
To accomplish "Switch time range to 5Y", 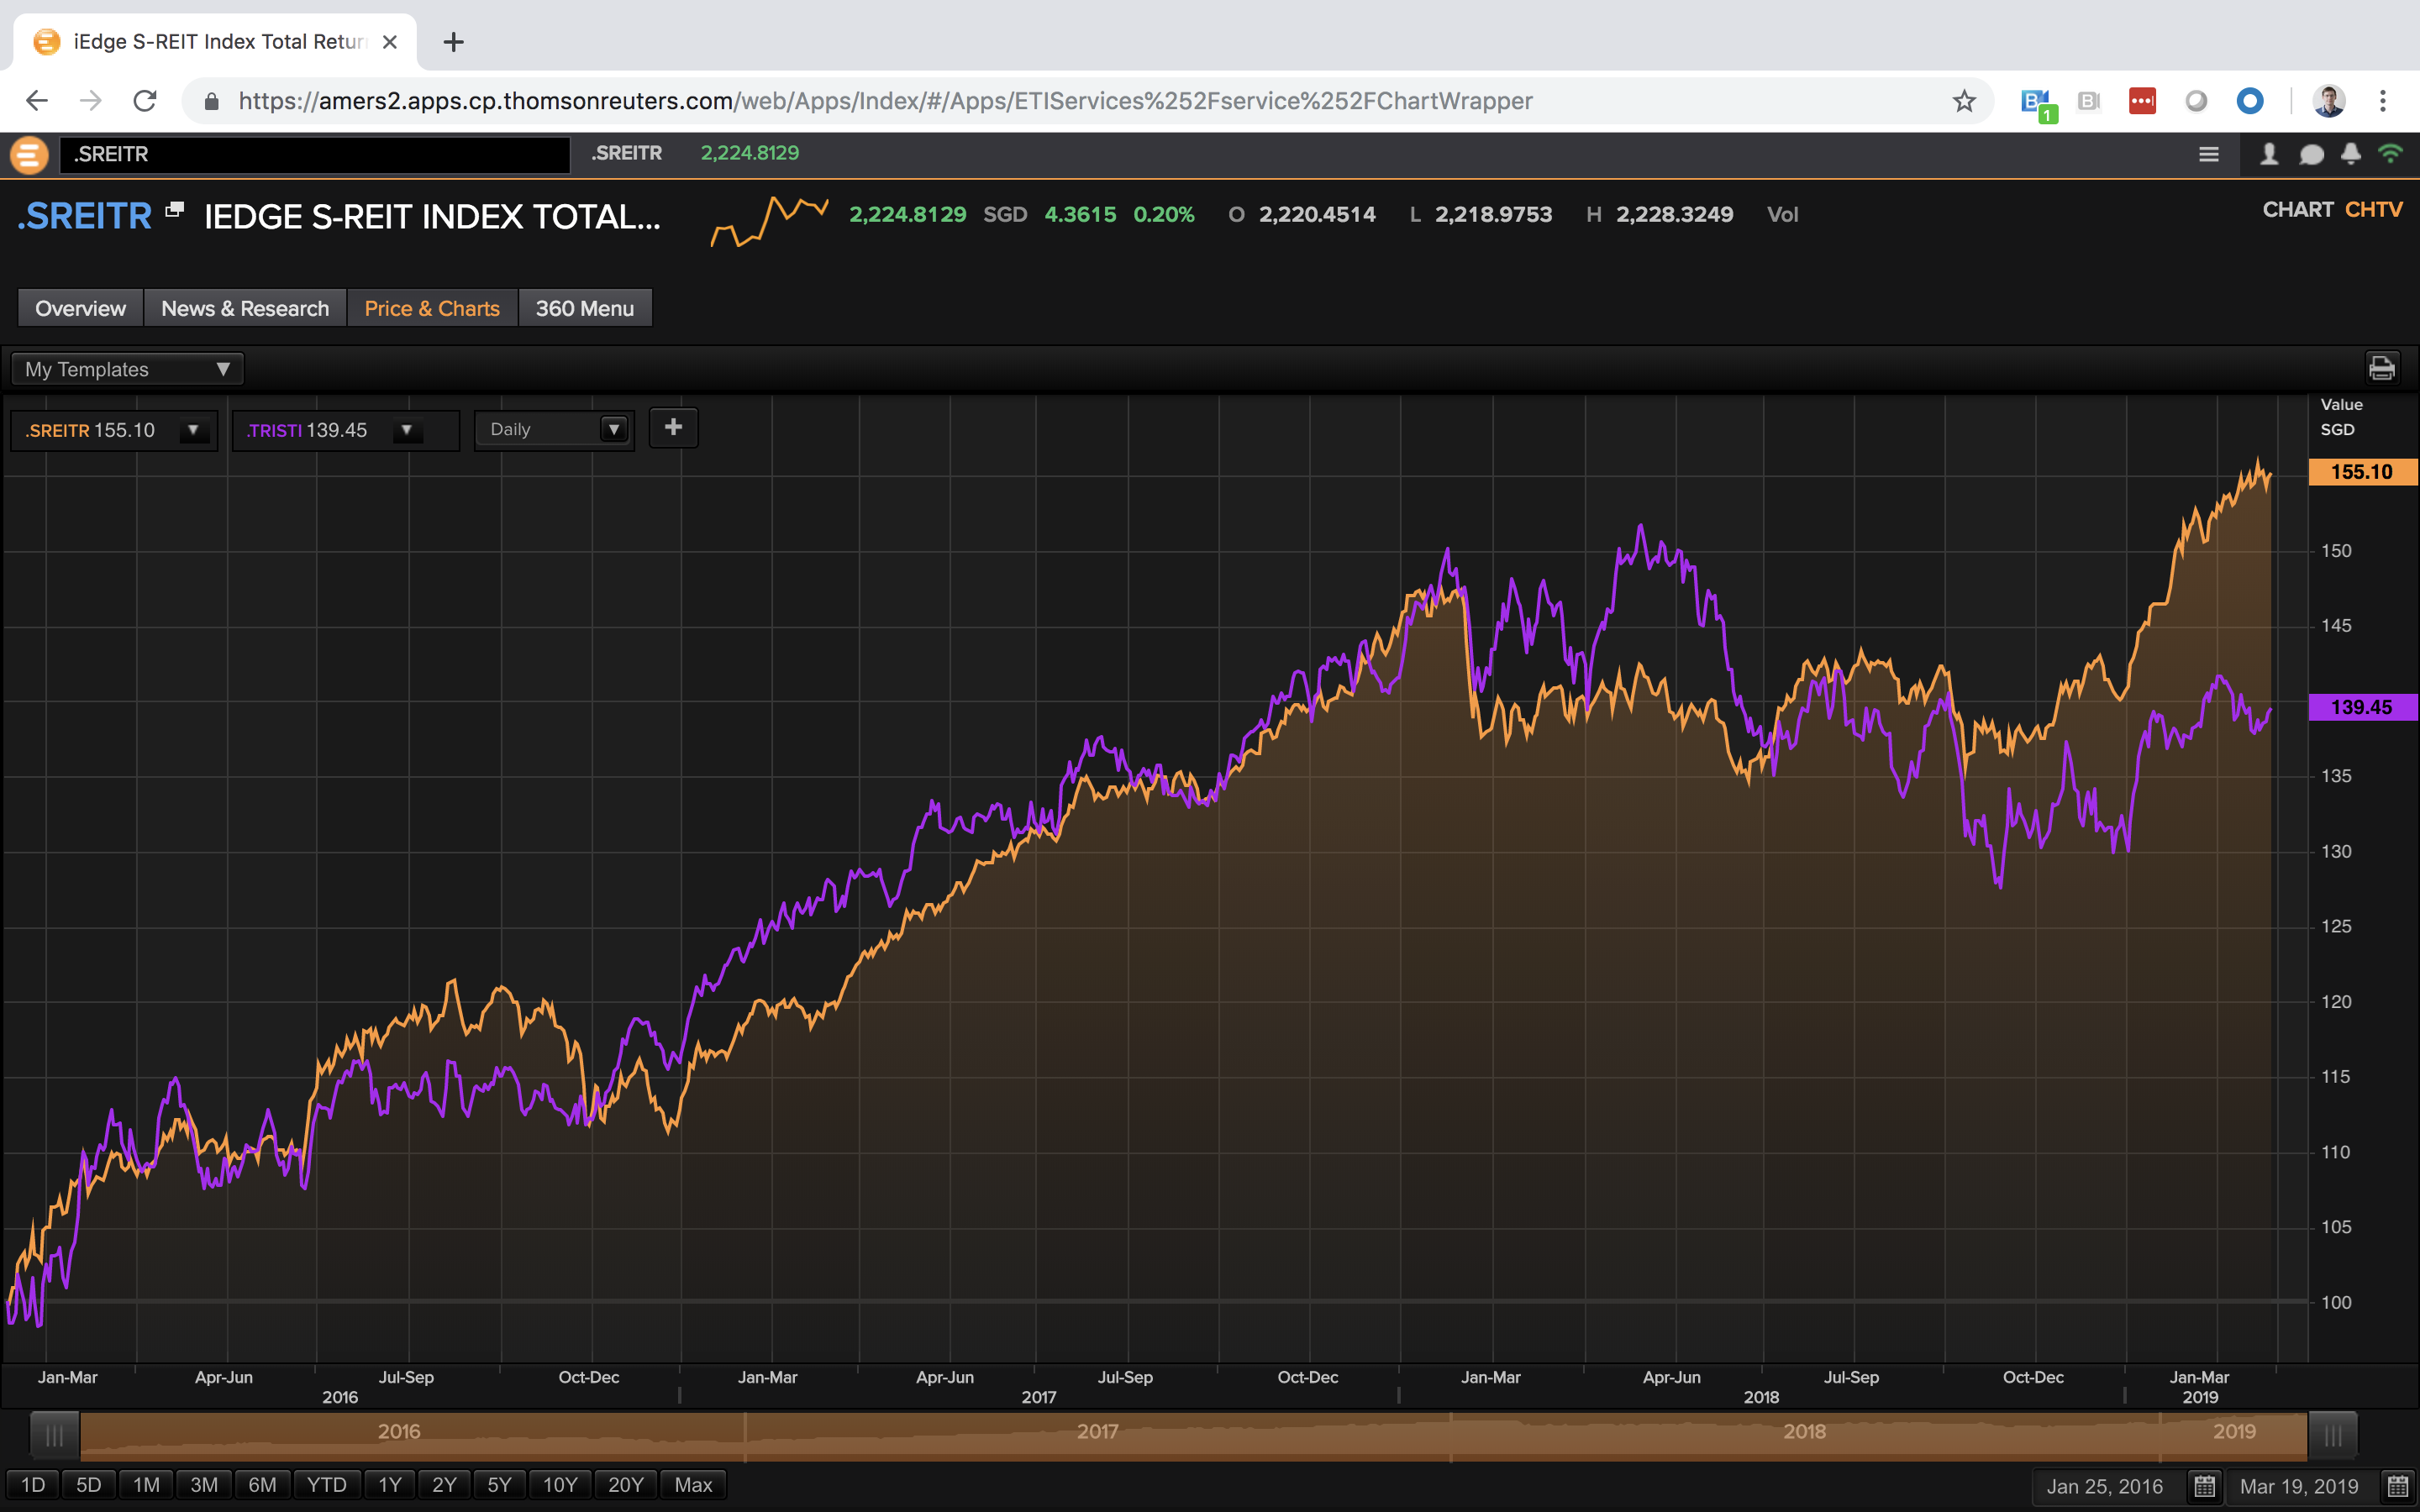I will (499, 1485).
